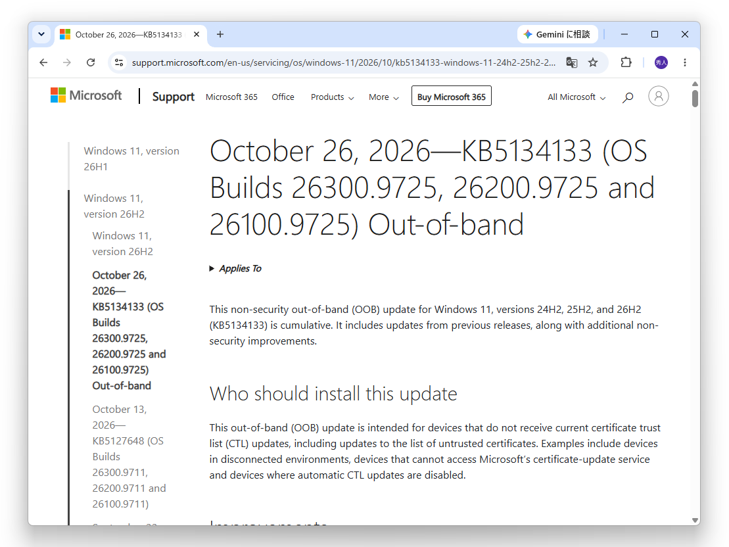Sign in via account avatar icon
The width and height of the screenshot is (729, 547).
tap(658, 96)
